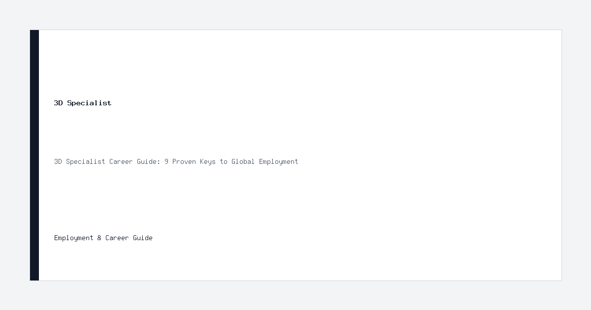Click the words "Career Guide:" in the subtitle

[x=135, y=161]
